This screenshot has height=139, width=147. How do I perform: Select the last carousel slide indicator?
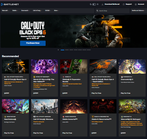(89, 50)
